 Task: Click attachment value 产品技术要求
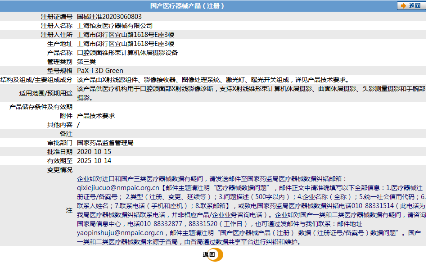[x=96, y=116]
